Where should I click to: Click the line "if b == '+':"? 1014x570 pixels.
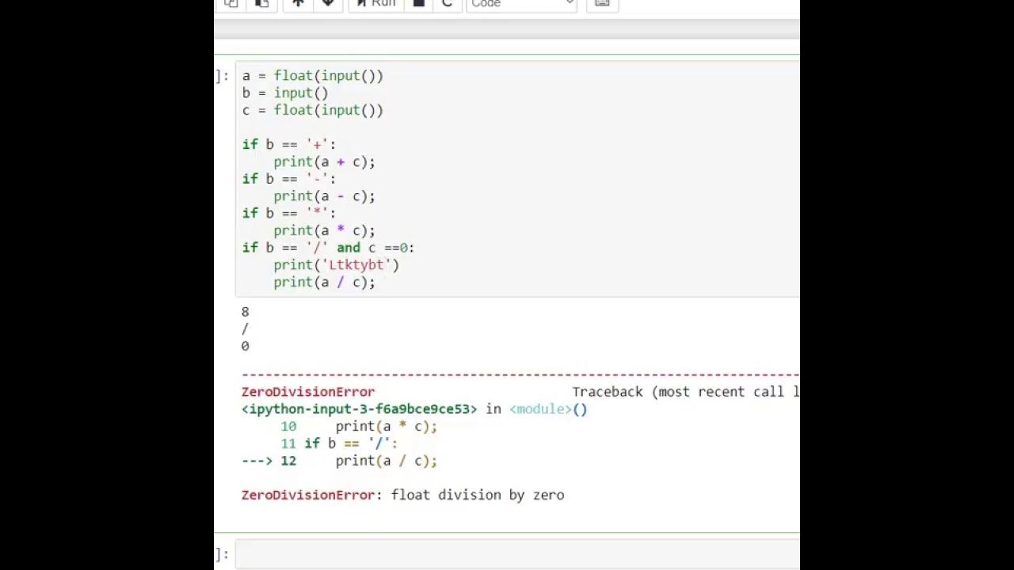(x=289, y=144)
